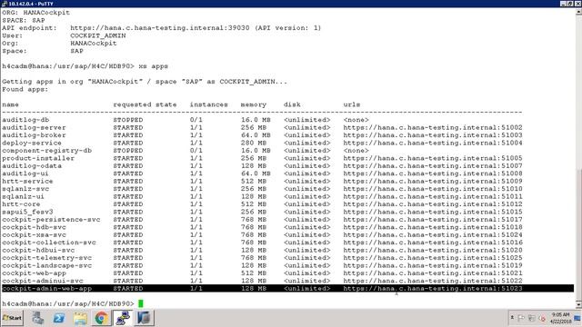Open File Explorer from the taskbar
This screenshot has width=582, height=327.
point(80,318)
